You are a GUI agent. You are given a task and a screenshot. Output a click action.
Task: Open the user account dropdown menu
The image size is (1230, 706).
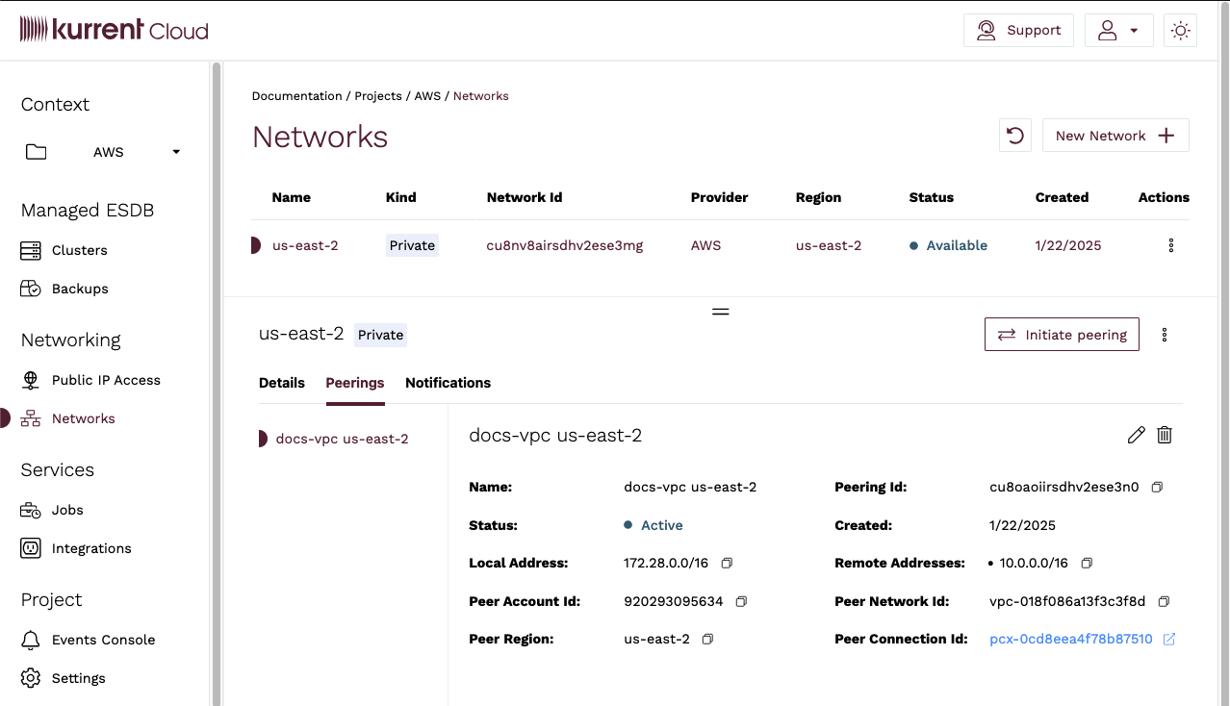tap(1118, 31)
